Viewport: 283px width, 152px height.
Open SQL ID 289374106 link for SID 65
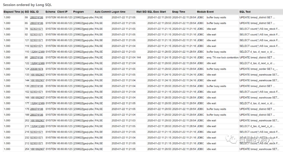coord(36,23)
